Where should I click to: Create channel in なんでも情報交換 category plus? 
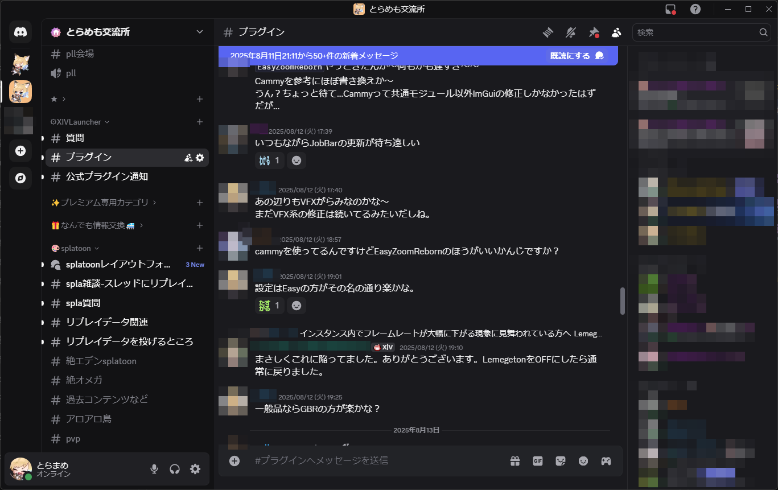coord(200,225)
